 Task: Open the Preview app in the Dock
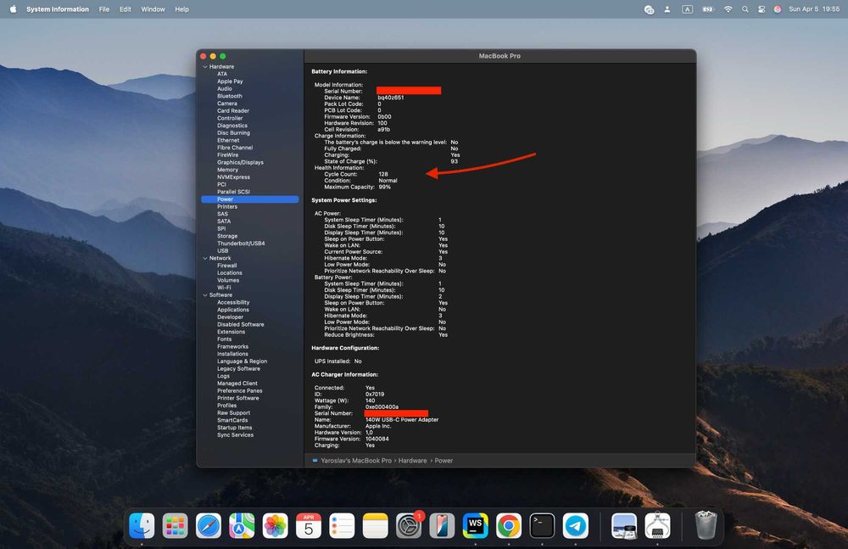pyautogui.click(x=624, y=526)
